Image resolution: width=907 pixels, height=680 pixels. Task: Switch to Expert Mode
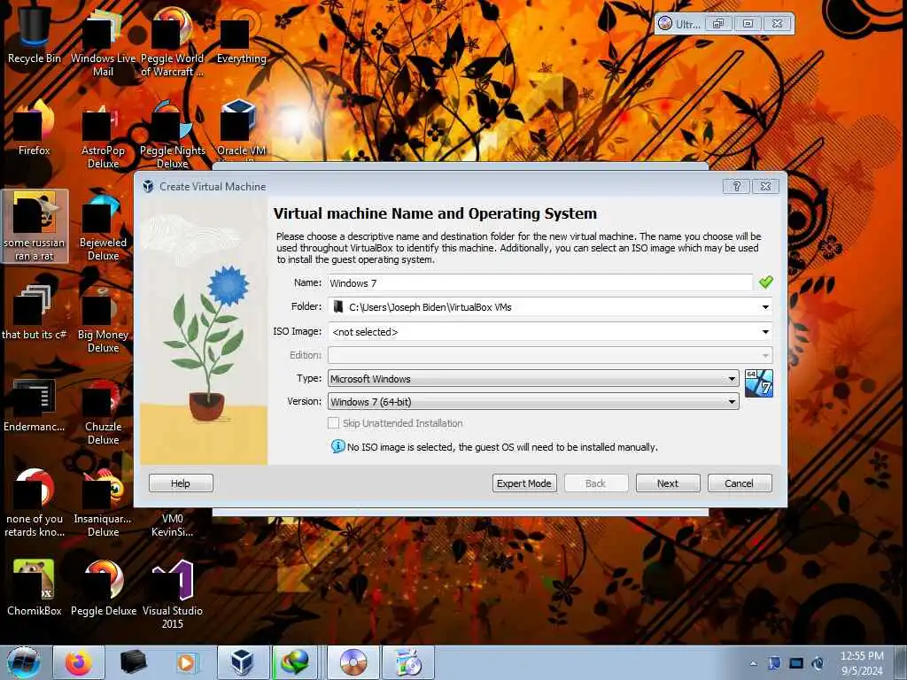[524, 483]
